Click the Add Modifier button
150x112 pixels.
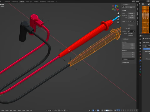pyautogui.click(x=146, y=42)
